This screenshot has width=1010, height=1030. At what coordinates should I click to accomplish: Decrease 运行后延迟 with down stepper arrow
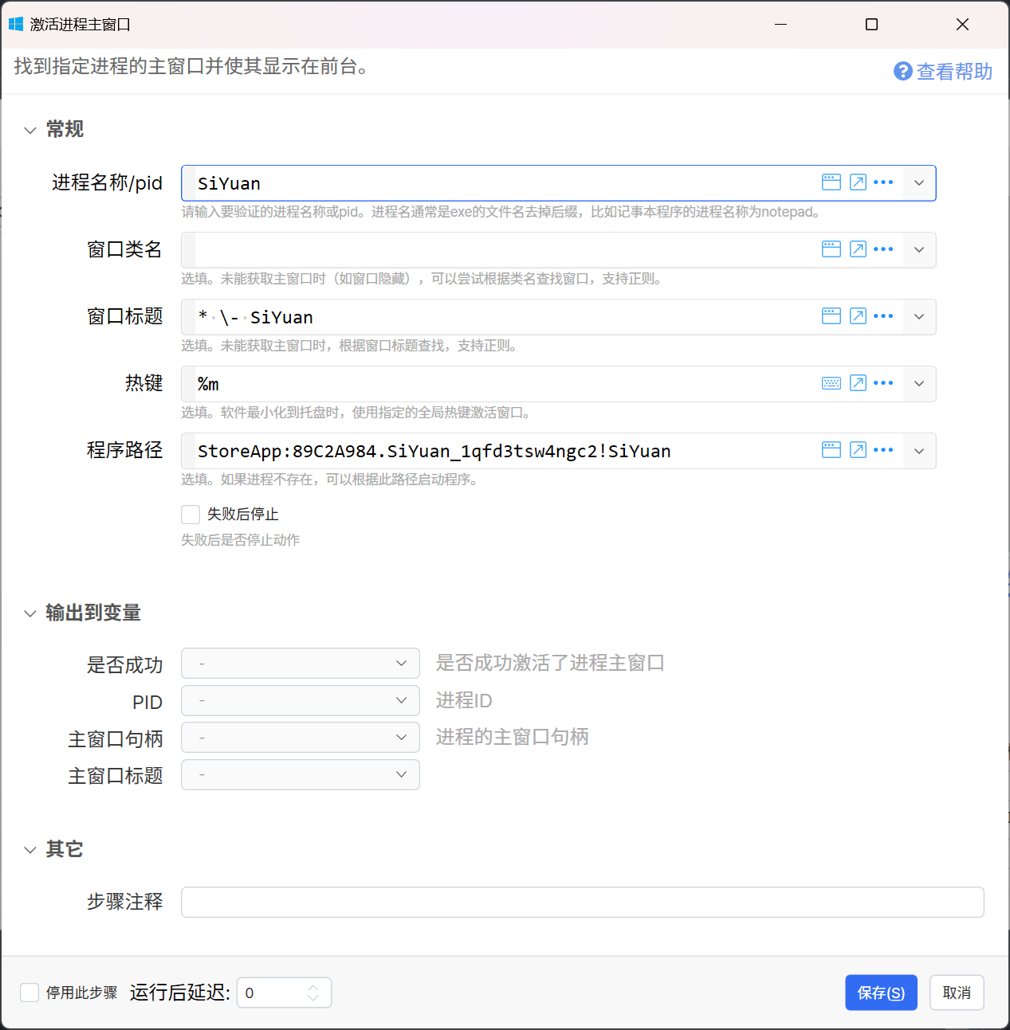click(313, 998)
